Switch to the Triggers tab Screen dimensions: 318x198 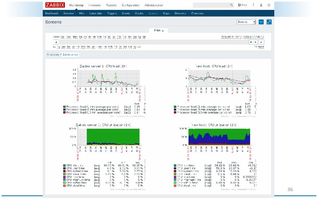click(x=111, y=14)
